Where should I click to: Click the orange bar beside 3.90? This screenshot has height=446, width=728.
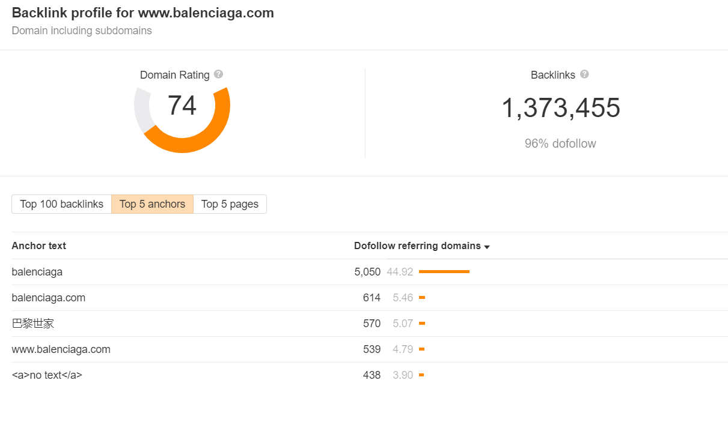(x=421, y=375)
